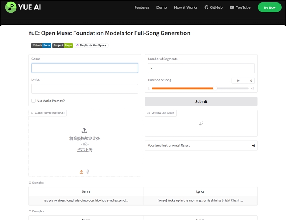
Task: Click the GitHub octocat icon in the navbar
Action: [206, 7]
